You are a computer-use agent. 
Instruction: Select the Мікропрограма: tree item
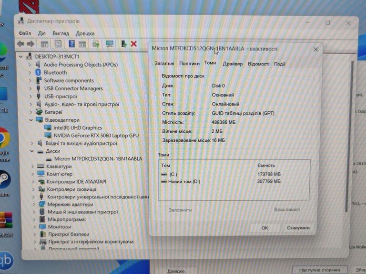[67, 219]
